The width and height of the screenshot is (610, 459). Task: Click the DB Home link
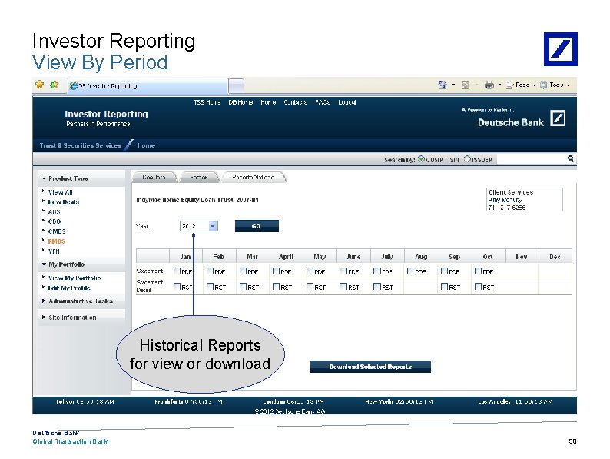240,102
